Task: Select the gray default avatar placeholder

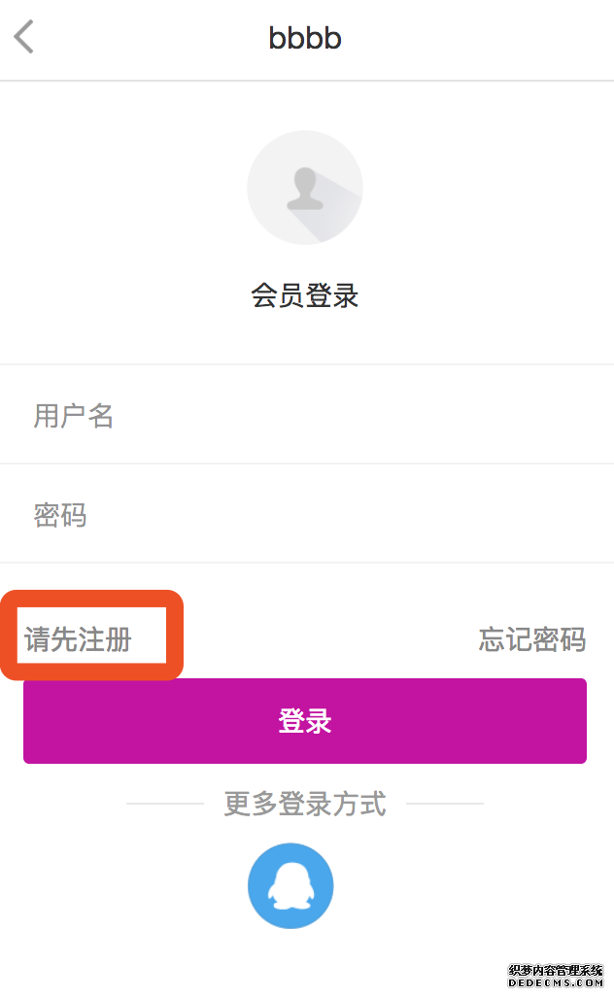Action: [x=305, y=188]
